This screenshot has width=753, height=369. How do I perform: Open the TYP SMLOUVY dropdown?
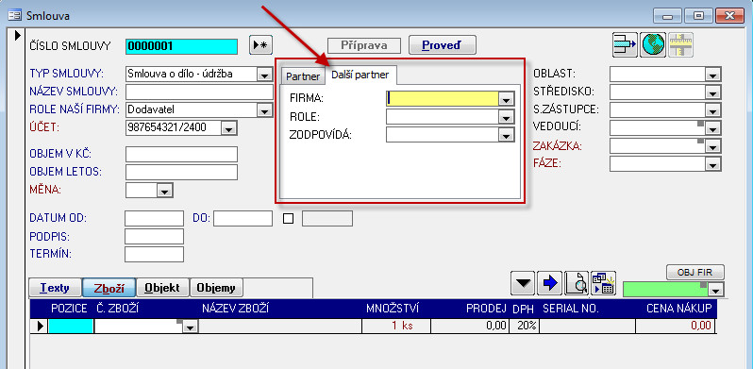(263, 75)
